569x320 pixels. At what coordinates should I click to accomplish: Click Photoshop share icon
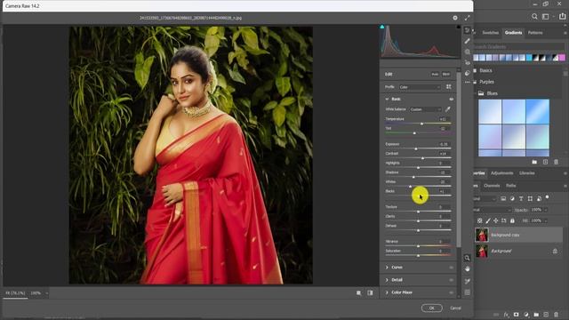562,17
